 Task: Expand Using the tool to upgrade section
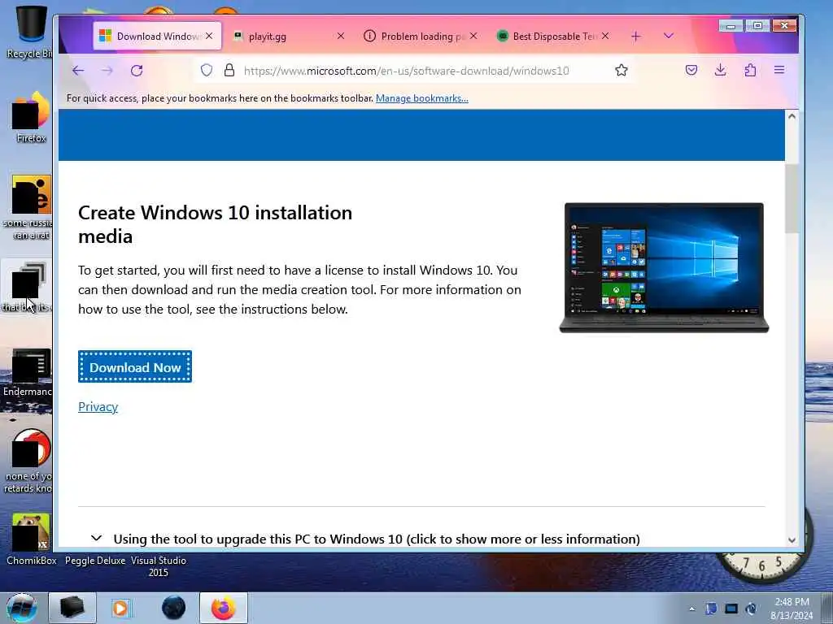367,539
